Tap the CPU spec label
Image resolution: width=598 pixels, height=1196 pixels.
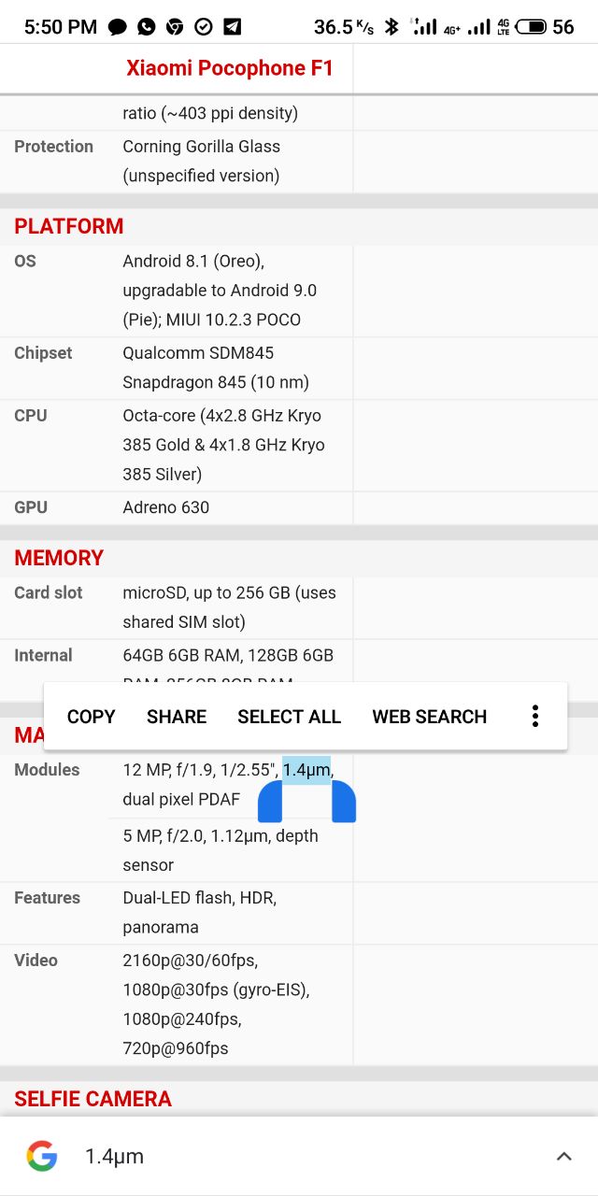31,416
